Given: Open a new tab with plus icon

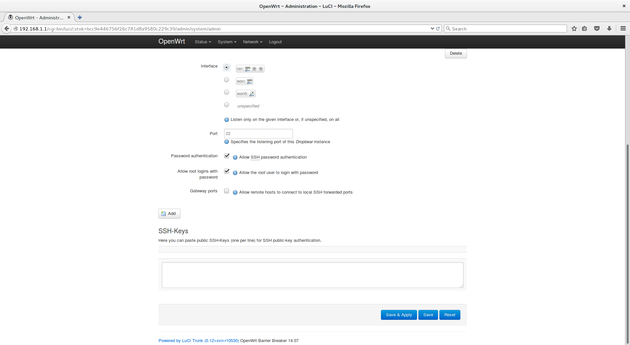Looking at the screenshot, I should click(x=80, y=17).
